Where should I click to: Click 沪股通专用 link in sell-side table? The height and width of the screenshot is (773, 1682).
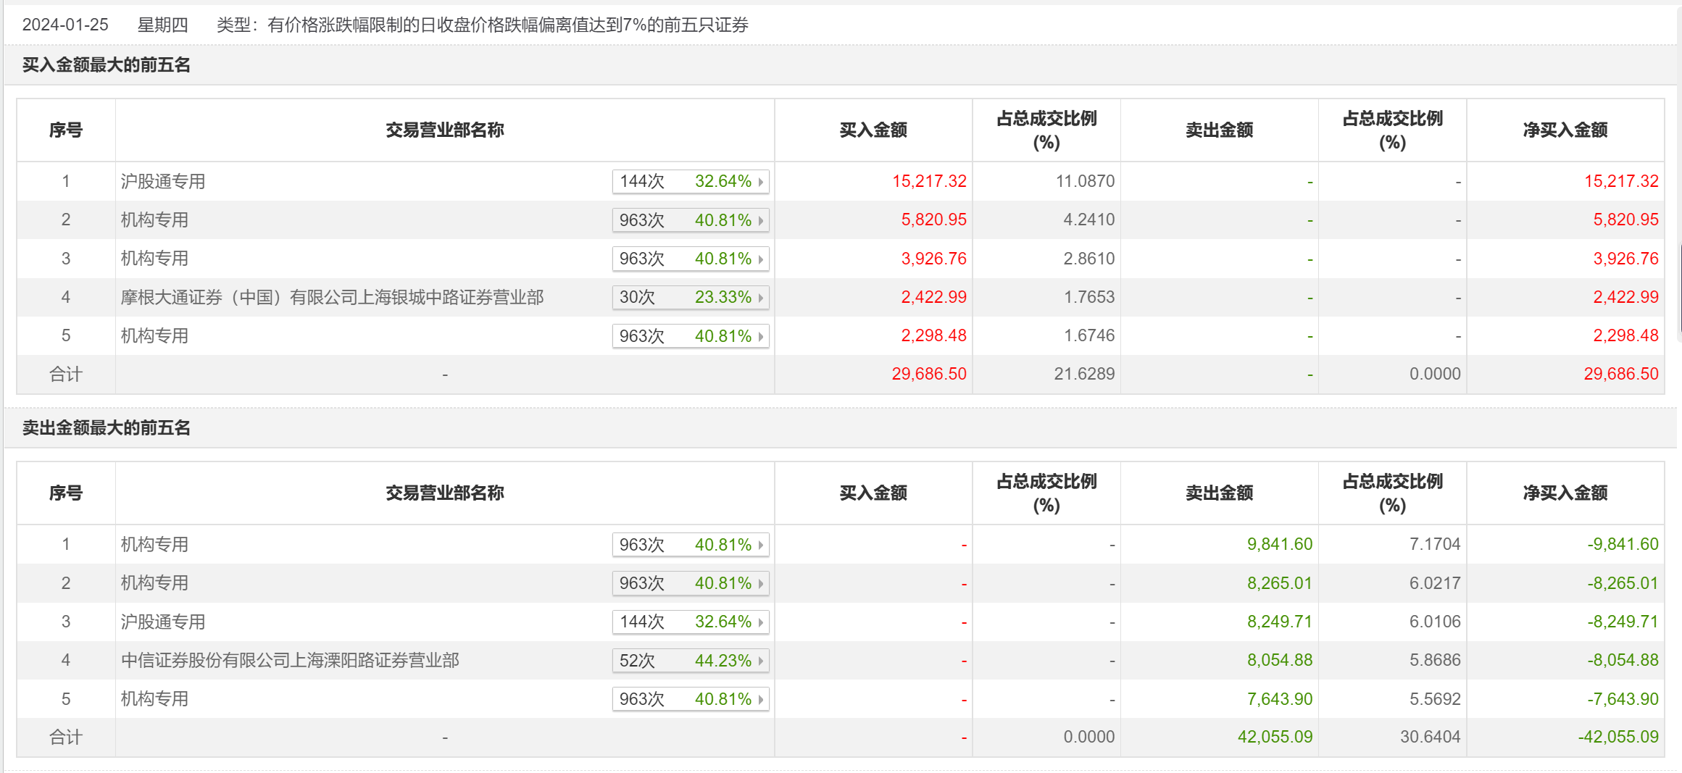pos(162,622)
